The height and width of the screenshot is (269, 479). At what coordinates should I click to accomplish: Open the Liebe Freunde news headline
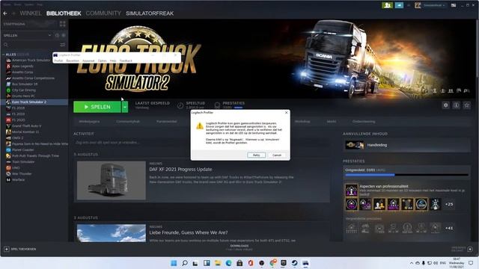(188, 232)
